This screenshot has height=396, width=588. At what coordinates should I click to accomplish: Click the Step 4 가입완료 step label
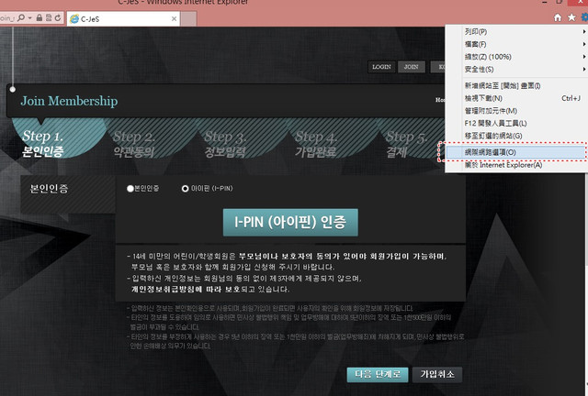click(x=316, y=144)
